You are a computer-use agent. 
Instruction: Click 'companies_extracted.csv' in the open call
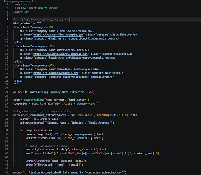click(48, 115)
